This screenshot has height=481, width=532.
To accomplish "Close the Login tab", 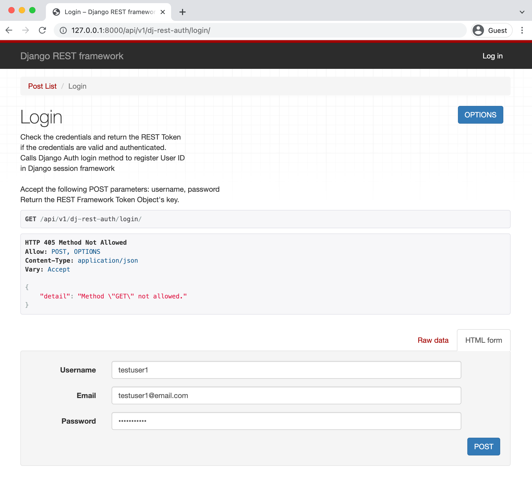I will [163, 12].
